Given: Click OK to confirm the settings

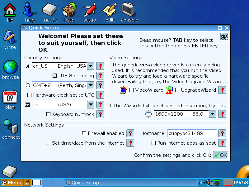Looking at the screenshot, I should [x=220, y=155].
